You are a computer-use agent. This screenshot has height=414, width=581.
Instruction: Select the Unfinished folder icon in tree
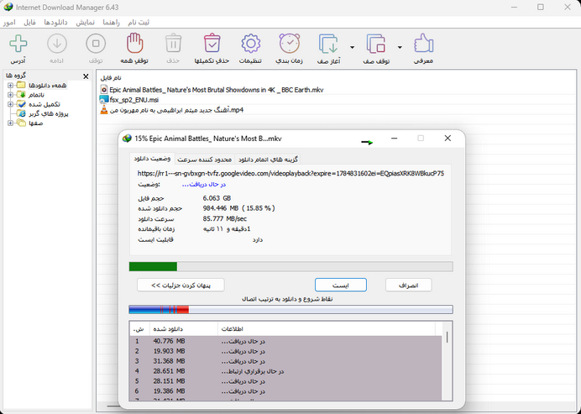point(21,95)
